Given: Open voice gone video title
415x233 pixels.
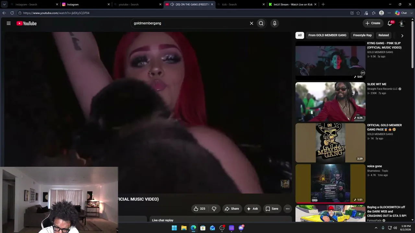Looking at the screenshot, I should [374, 166].
